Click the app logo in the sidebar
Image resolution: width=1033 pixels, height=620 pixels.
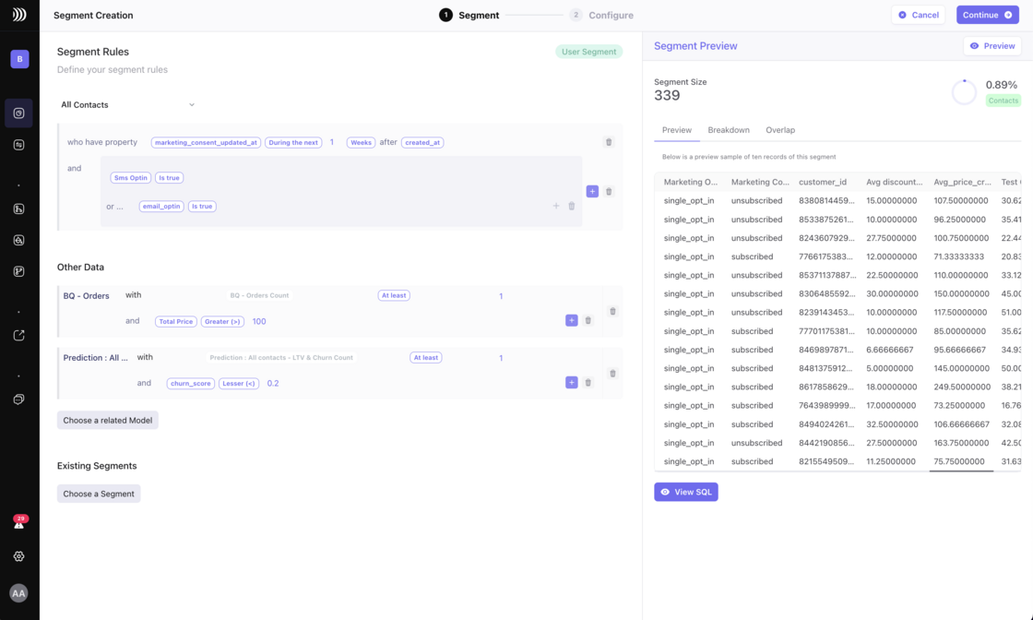[19, 15]
